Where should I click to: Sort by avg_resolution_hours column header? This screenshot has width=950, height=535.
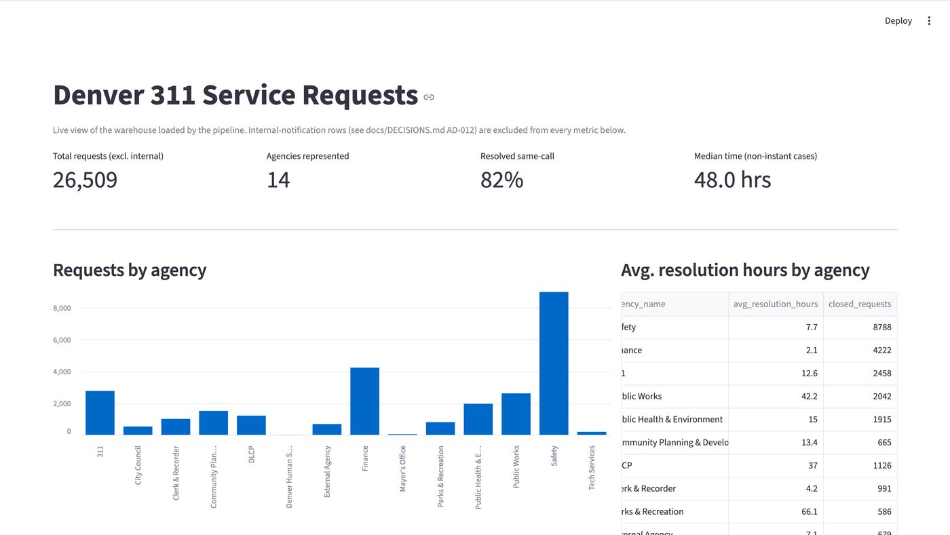click(776, 304)
